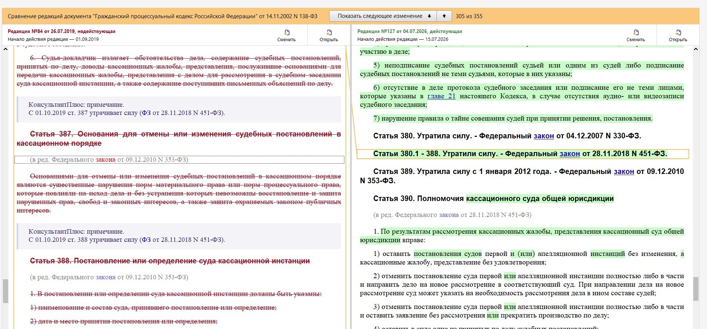Click Начало действия редакции — 15.07.2026 text
This screenshot has width=707, height=329.
coord(403,39)
